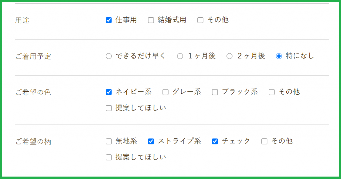Check 提案してほしい under ご希望の色
Viewport: 341px width, 179px height.
[x=109, y=108]
